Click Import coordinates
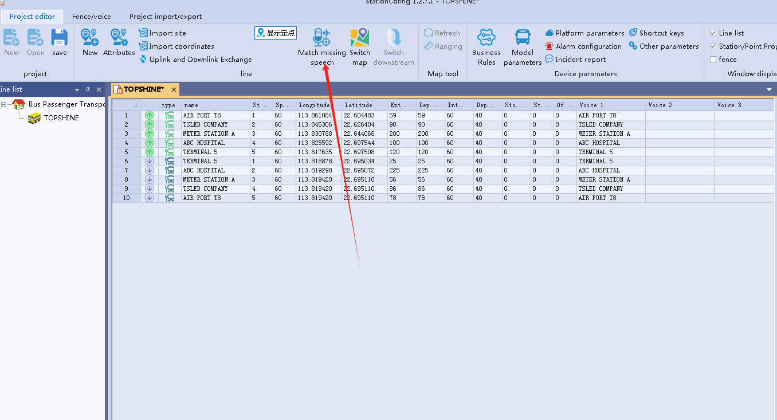The height and width of the screenshot is (420, 777). click(181, 46)
